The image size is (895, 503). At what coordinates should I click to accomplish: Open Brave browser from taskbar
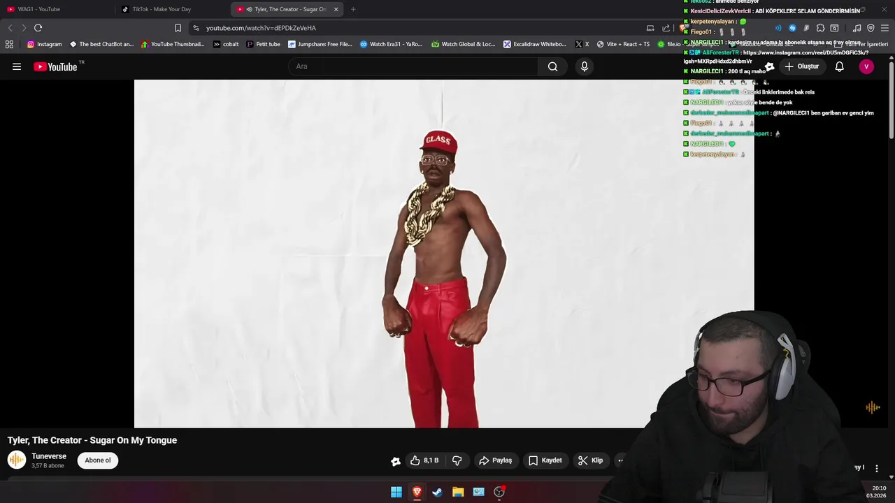pyautogui.click(x=417, y=492)
